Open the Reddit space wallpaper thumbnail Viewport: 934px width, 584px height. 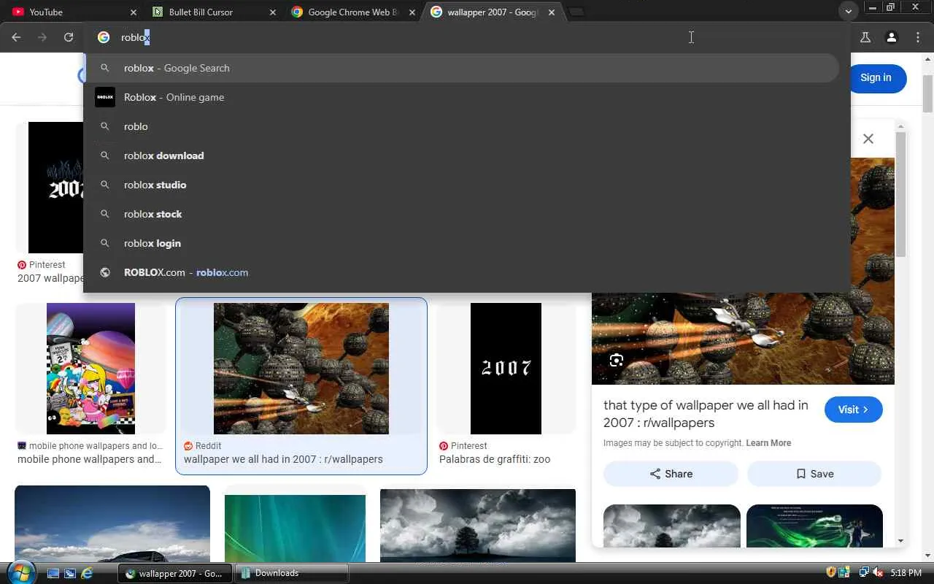tap(301, 369)
